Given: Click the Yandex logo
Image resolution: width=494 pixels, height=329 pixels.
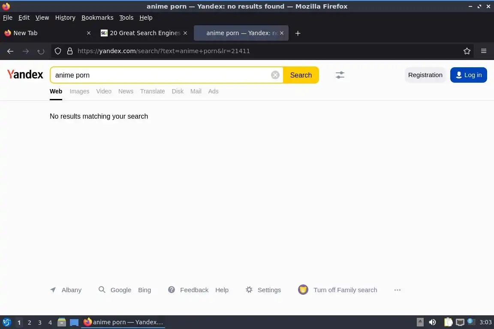Looking at the screenshot, I should [25, 75].
